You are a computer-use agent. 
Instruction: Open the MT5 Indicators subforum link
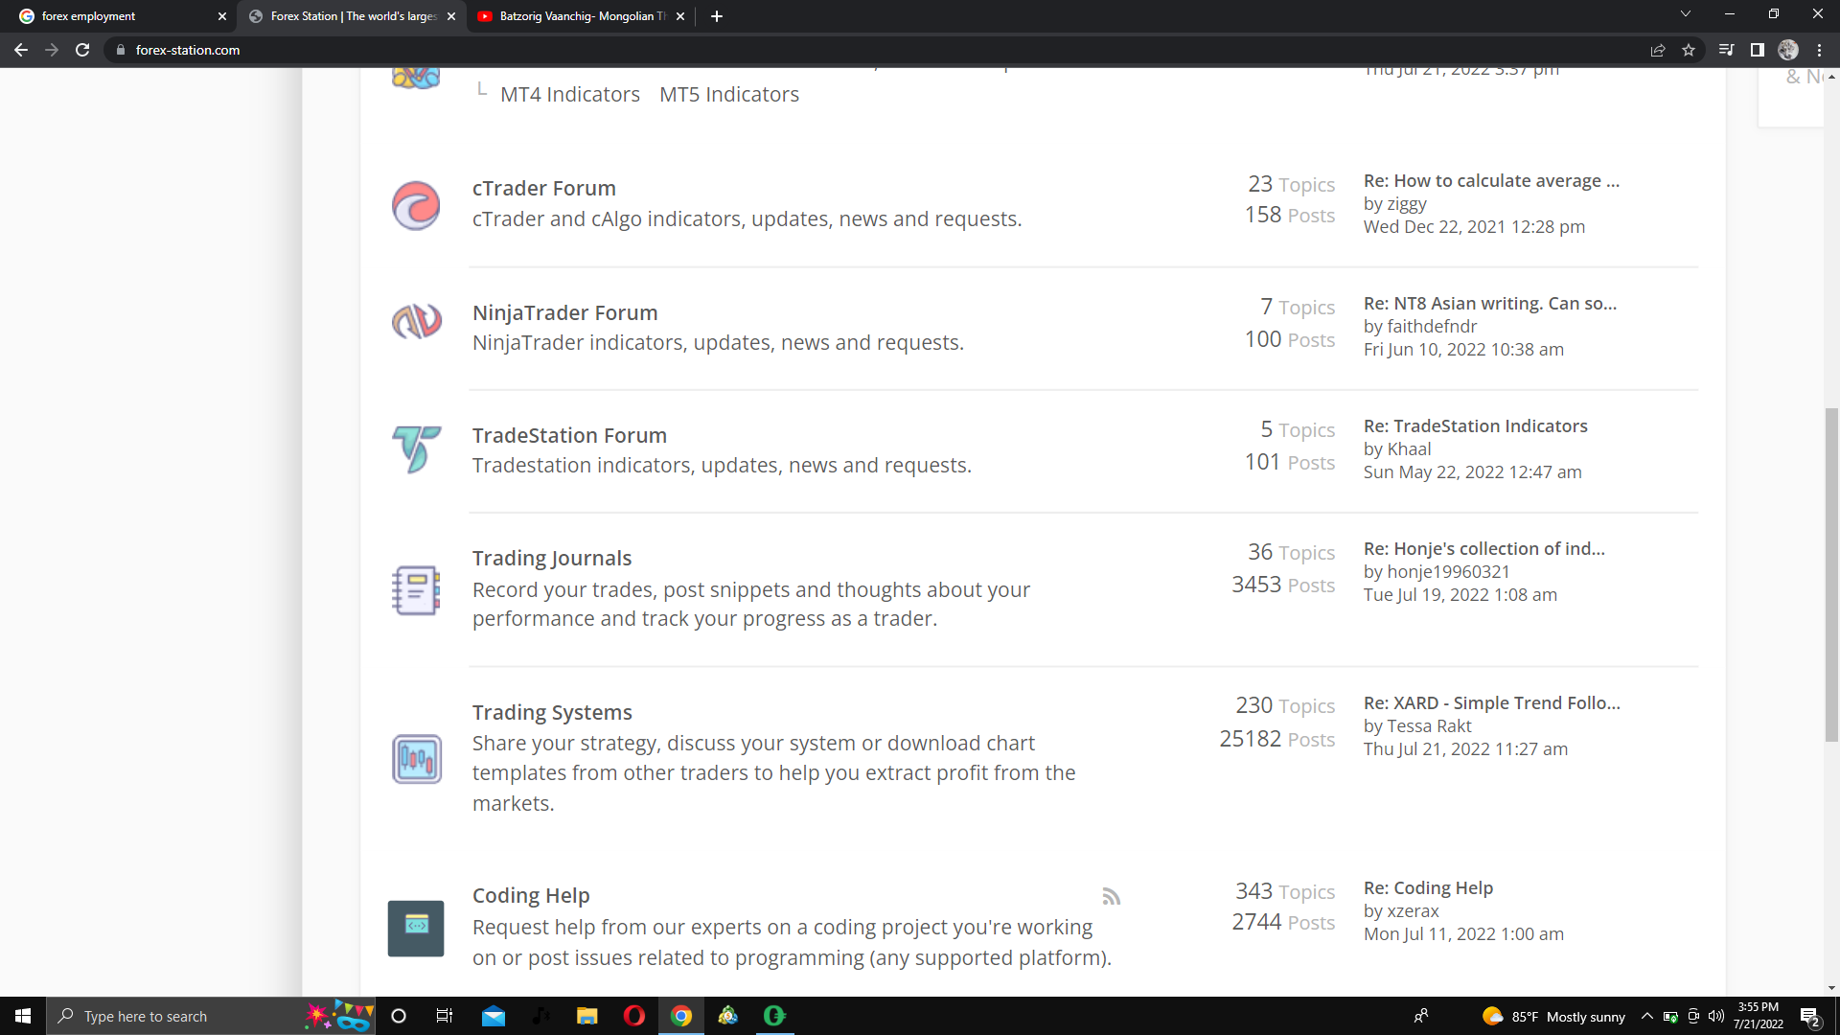point(728,94)
